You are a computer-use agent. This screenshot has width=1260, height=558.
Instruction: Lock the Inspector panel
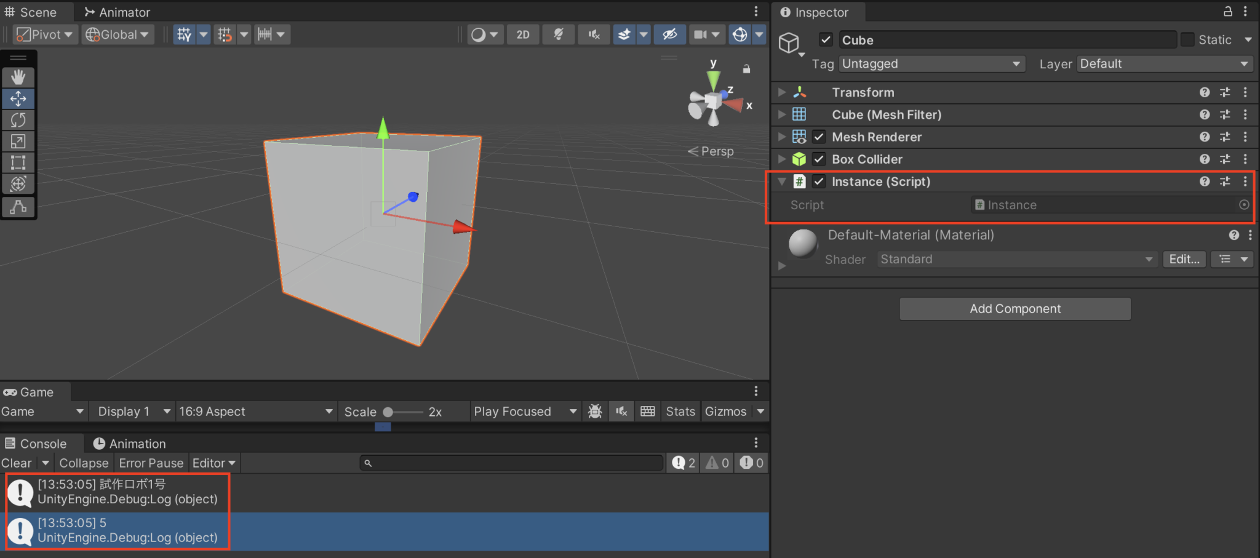click(1227, 12)
